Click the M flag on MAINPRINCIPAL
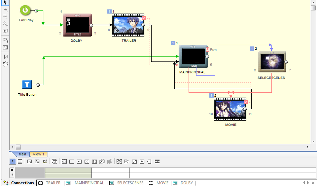317x186 pixels. tap(207, 50)
